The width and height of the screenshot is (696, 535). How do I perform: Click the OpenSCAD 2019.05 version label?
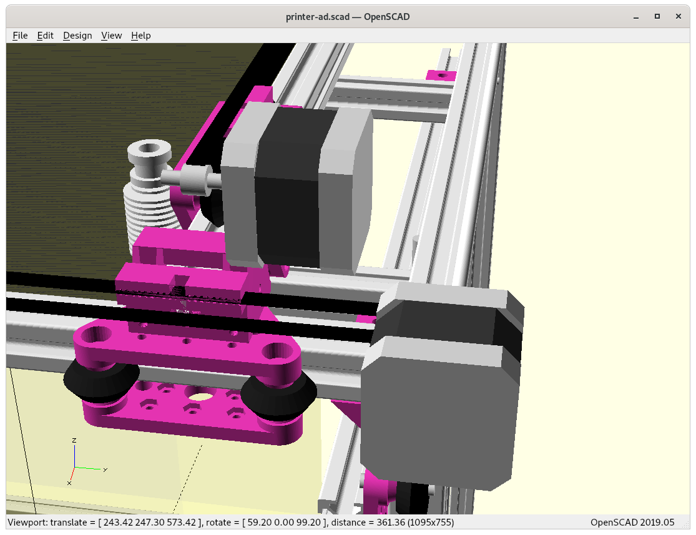[632, 522]
